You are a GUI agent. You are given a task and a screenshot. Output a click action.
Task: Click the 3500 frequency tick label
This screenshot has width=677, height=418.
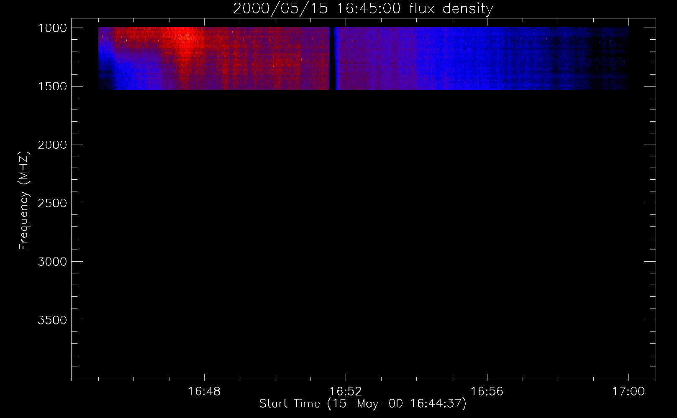tap(52, 320)
